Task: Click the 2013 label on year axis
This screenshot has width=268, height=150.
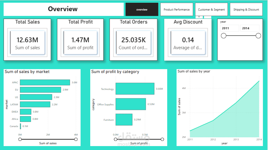Action: coord(236,139)
